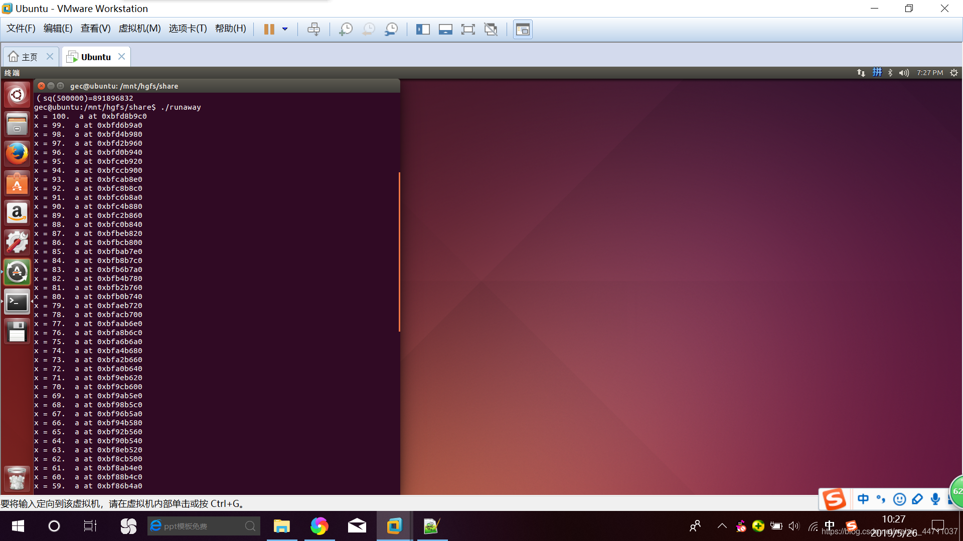Toggle the library sidebar view icon
963x541 pixels.
pyautogui.click(x=423, y=29)
